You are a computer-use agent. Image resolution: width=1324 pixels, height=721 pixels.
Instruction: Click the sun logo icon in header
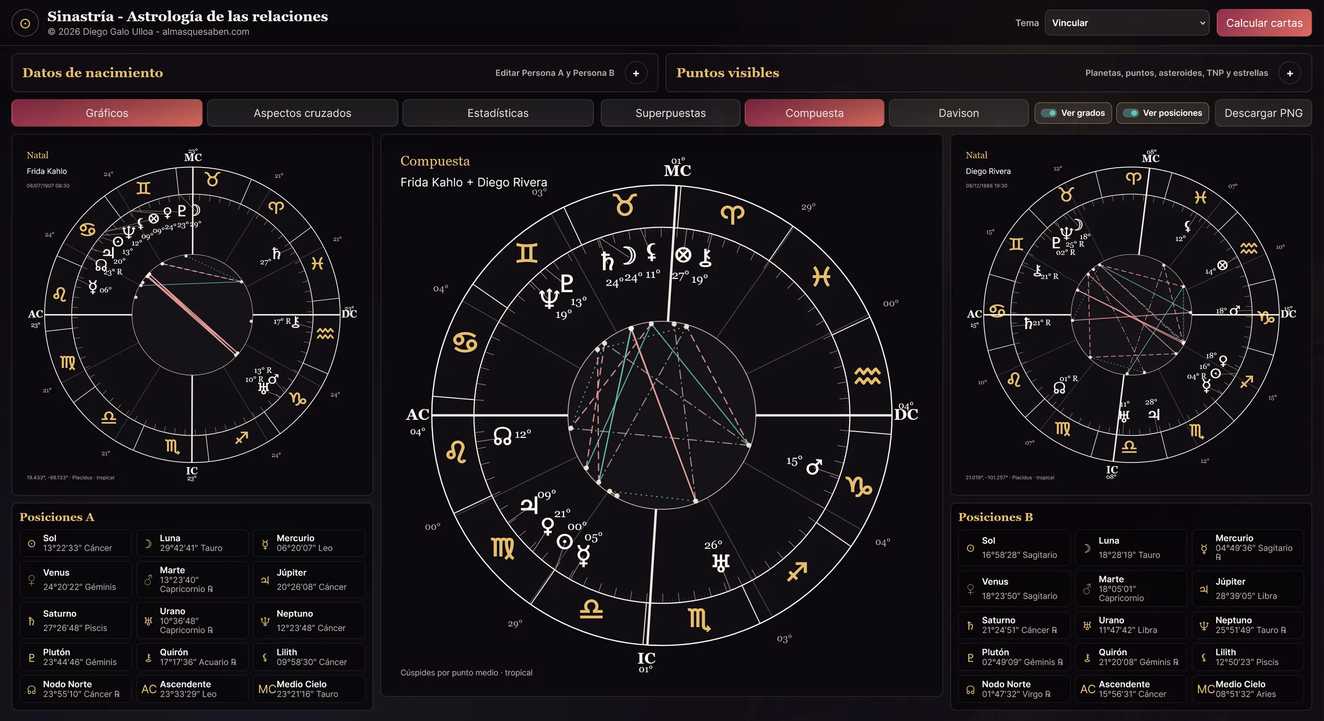(x=25, y=23)
